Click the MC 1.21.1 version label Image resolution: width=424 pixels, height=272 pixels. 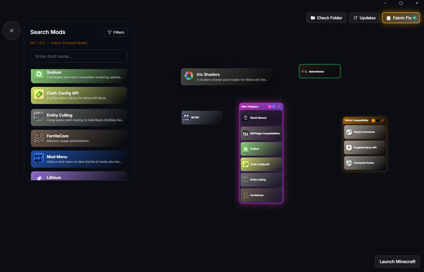point(37,43)
